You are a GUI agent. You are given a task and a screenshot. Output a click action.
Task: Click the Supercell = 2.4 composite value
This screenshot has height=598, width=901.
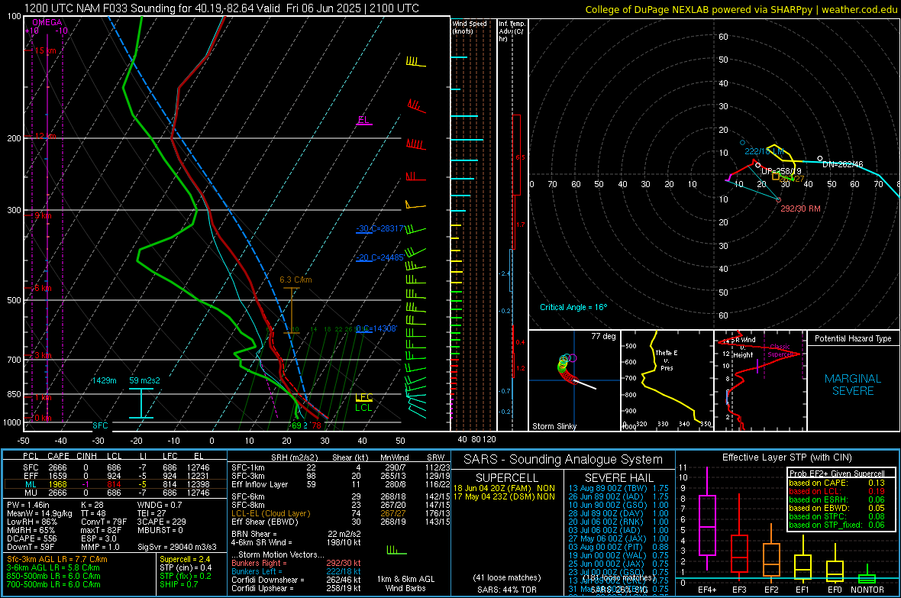(x=185, y=559)
